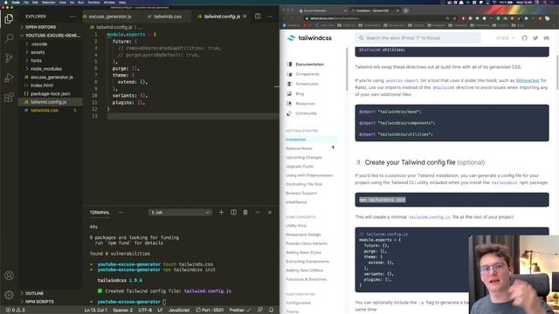This screenshot has width=559, height=314.
Task: Click the Explorer more actions ellipsis
Action: coord(72,17)
